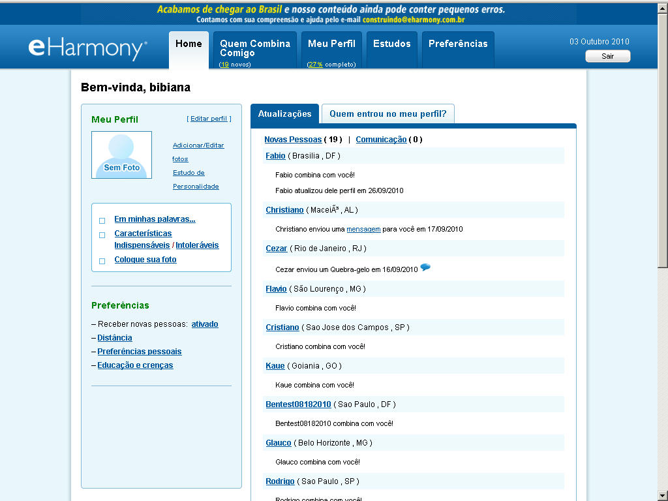The height and width of the screenshot is (501, 668).
Task: Tick the Em minhas palavras checkbox
Action: click(102, 220)
